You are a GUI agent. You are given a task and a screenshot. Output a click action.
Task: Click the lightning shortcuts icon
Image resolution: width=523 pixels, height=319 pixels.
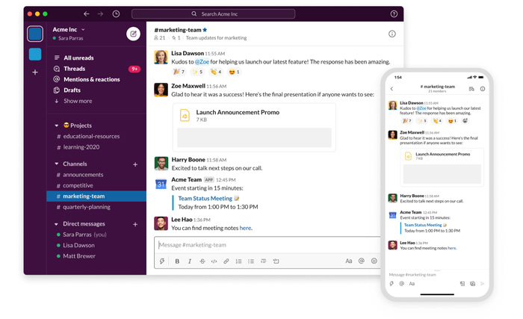(x=162, y=261)
